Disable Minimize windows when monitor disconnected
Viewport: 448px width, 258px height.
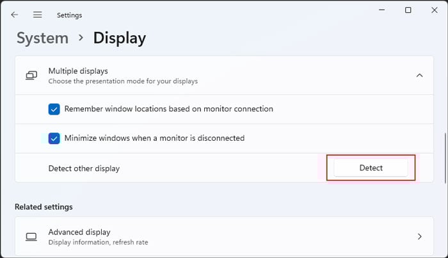(x=54, y=138)
